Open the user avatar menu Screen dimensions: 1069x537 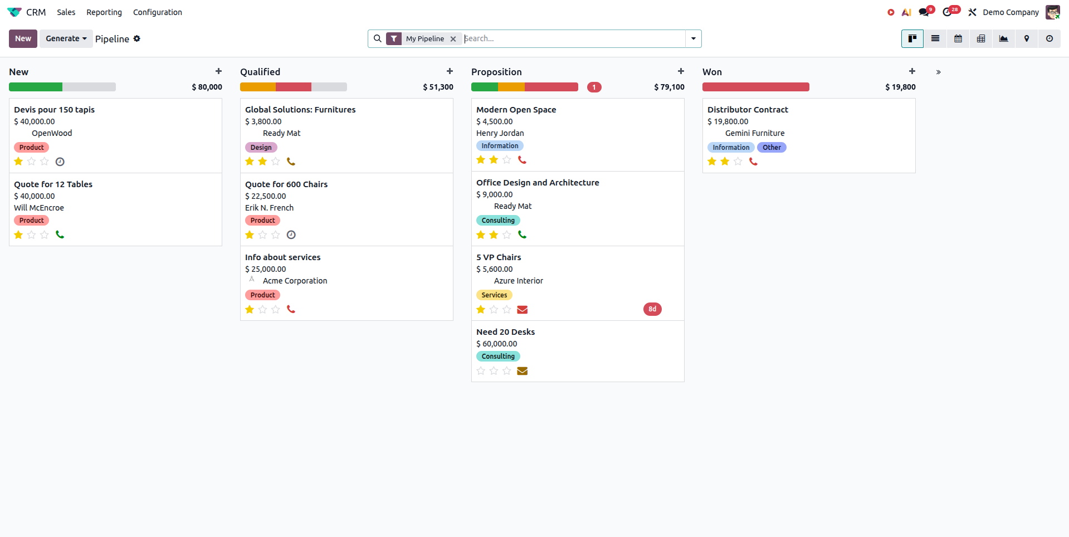tap(1053, 12)
